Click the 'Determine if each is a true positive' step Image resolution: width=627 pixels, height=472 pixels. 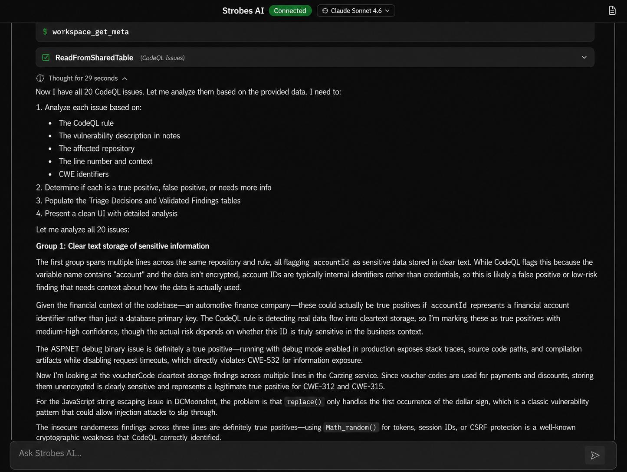click(154, 187)
